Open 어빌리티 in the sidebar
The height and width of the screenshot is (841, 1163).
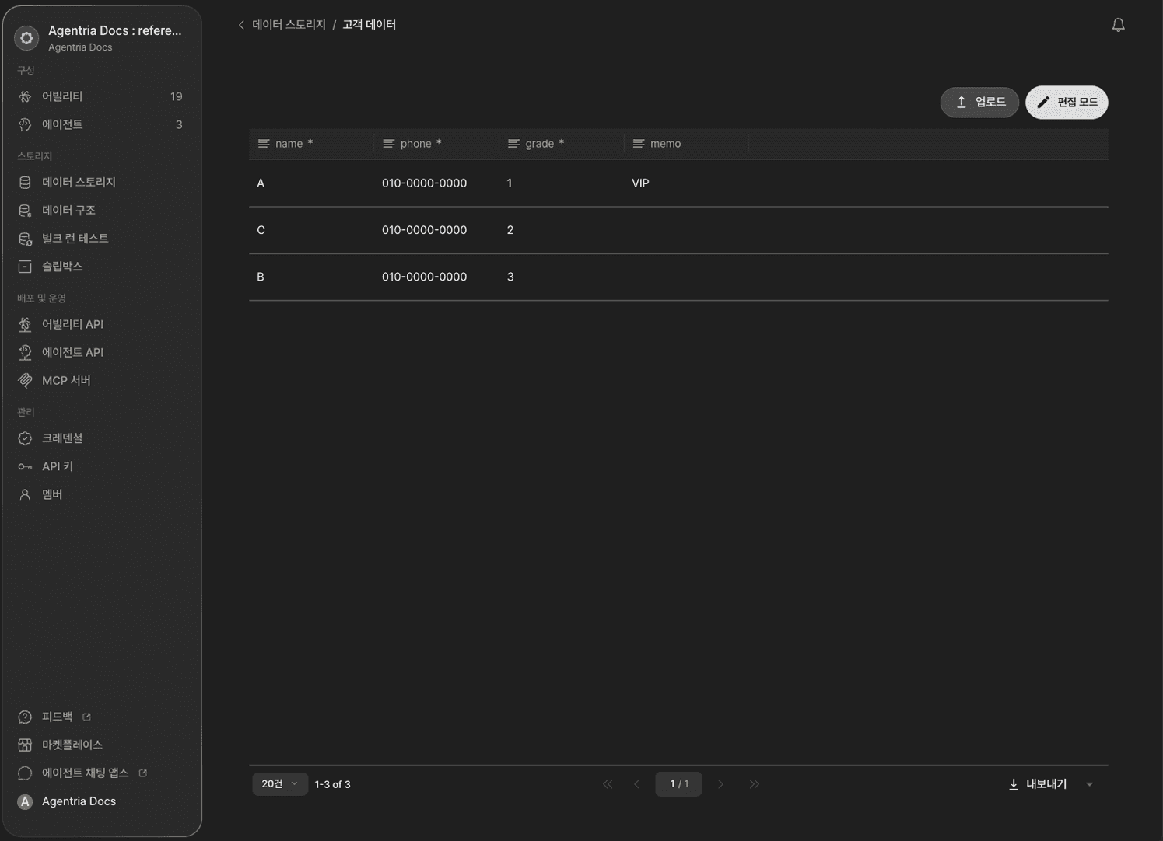click(101, 96)
